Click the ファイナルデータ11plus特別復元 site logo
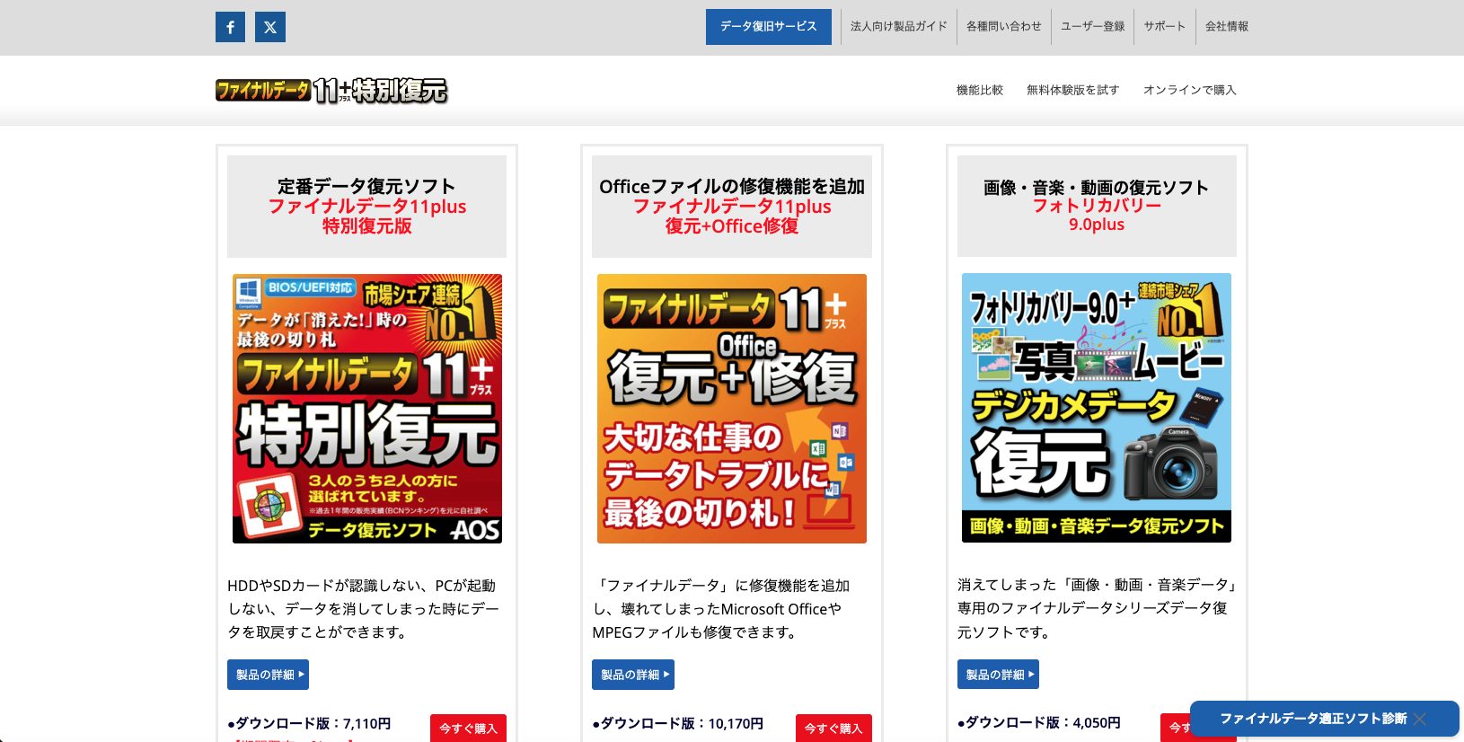 coord(331,90)
